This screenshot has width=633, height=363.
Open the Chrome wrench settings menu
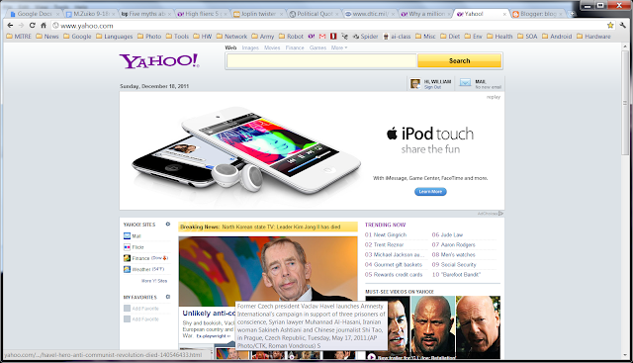(623, 26)
